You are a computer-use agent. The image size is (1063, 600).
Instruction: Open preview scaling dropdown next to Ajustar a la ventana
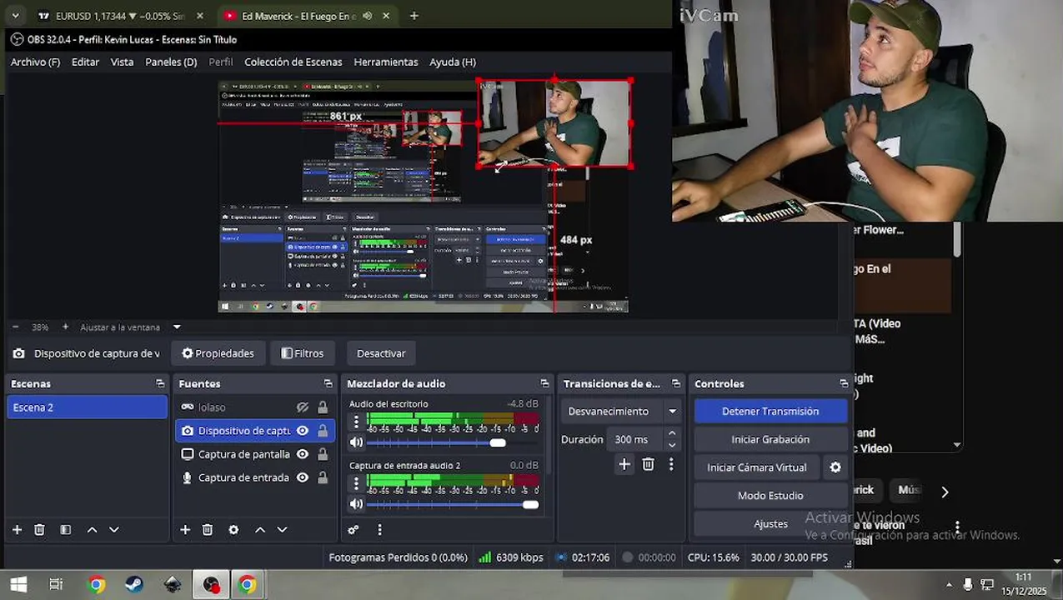(x=177, y=327)
